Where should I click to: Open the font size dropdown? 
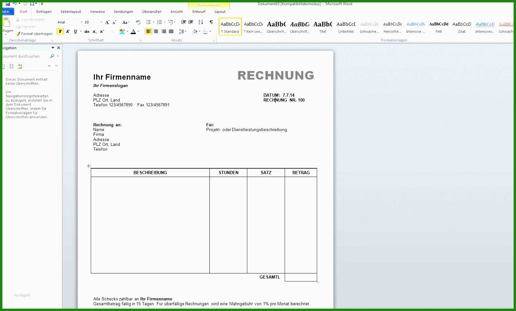[101, 22]
